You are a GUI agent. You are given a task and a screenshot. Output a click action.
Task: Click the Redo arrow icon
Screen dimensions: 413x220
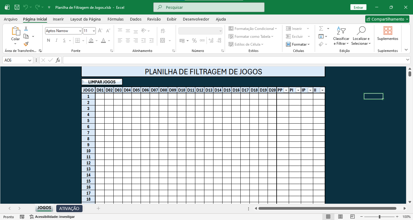click(37, 7)
